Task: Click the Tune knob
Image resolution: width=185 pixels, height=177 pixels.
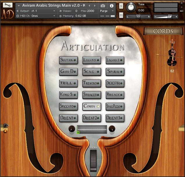Action: pos(131,7)
